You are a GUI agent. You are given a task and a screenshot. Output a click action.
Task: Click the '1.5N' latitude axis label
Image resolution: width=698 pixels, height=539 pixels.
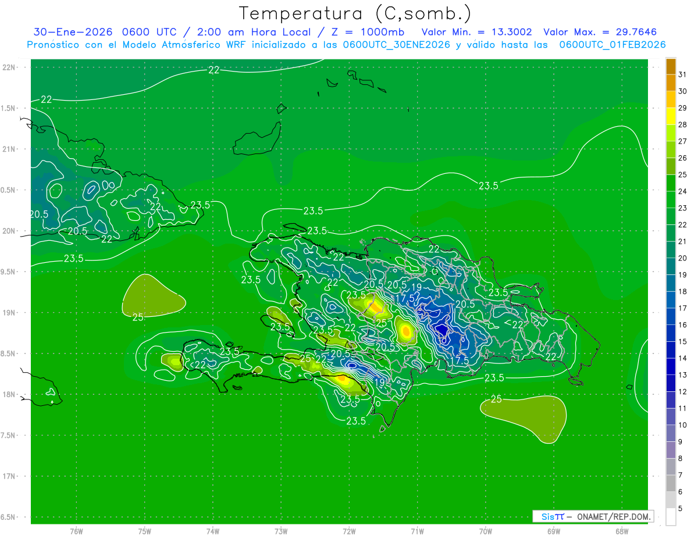click(9, 108)
